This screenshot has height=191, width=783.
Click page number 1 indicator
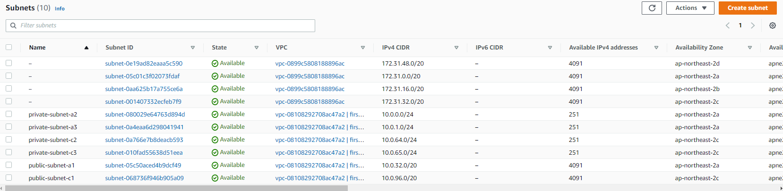(x=740, y=25)
